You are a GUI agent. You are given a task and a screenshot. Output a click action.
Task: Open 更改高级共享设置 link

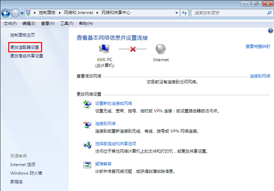tap(26, 56)
